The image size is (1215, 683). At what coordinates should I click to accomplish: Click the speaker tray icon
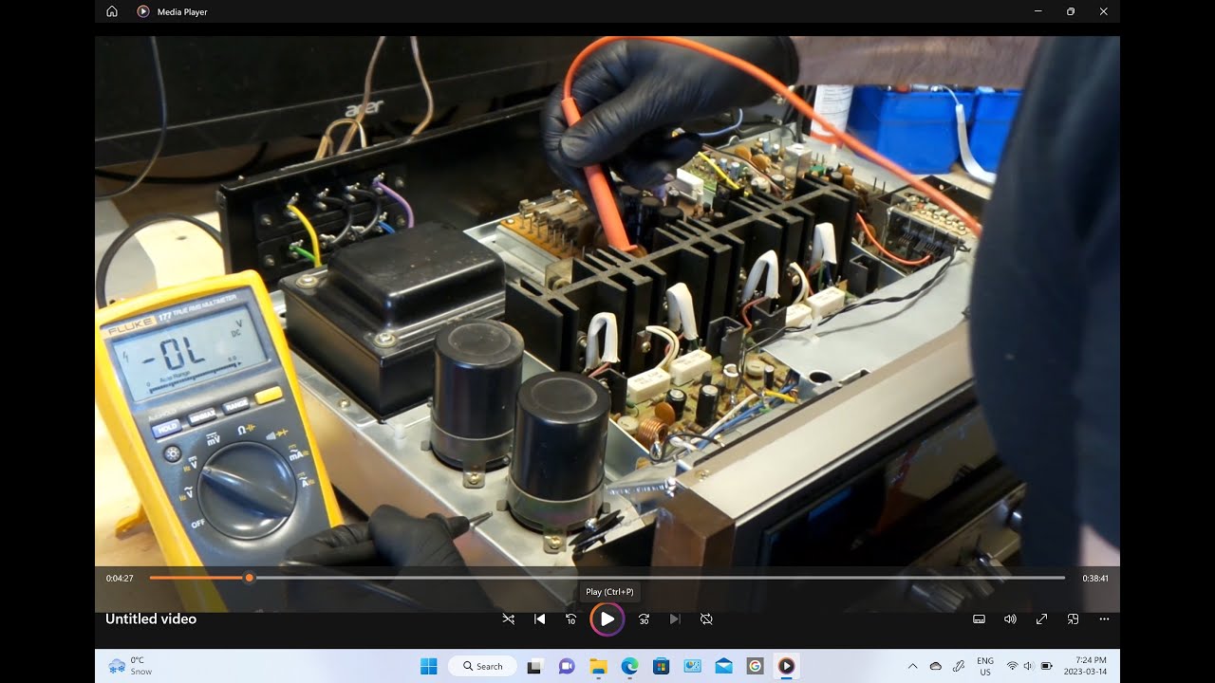[x=1029, y=666]
